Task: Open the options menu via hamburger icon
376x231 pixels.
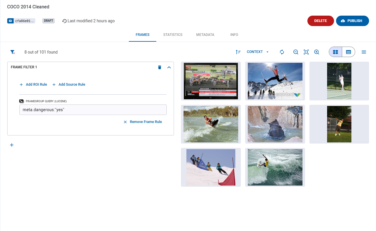Action: [364, 52]
